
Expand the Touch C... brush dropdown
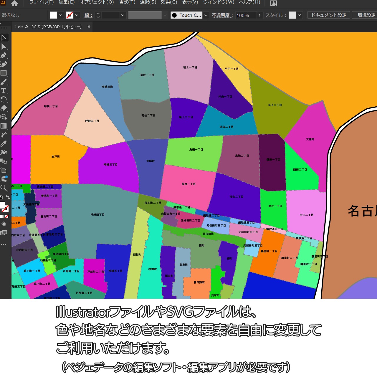206,15
